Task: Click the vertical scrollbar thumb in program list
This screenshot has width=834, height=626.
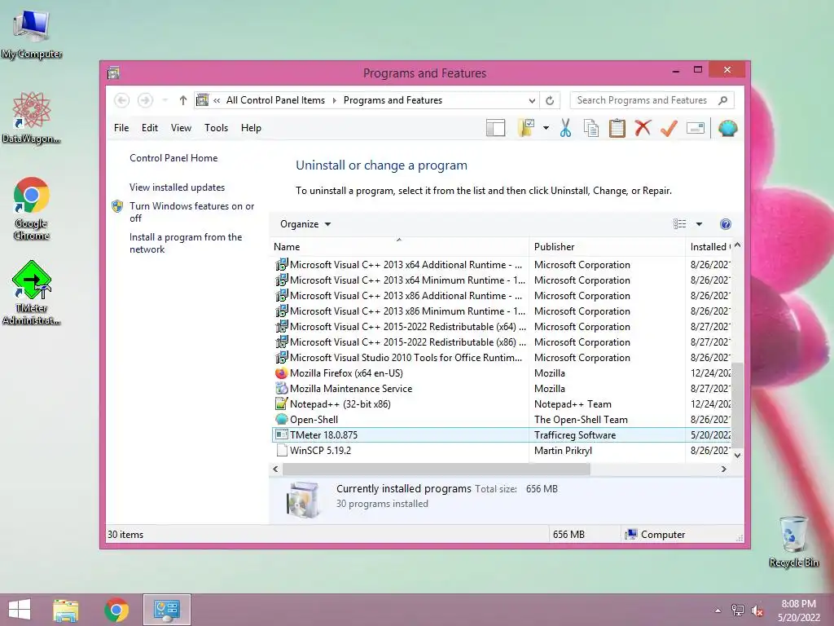Action: (737, 405)
